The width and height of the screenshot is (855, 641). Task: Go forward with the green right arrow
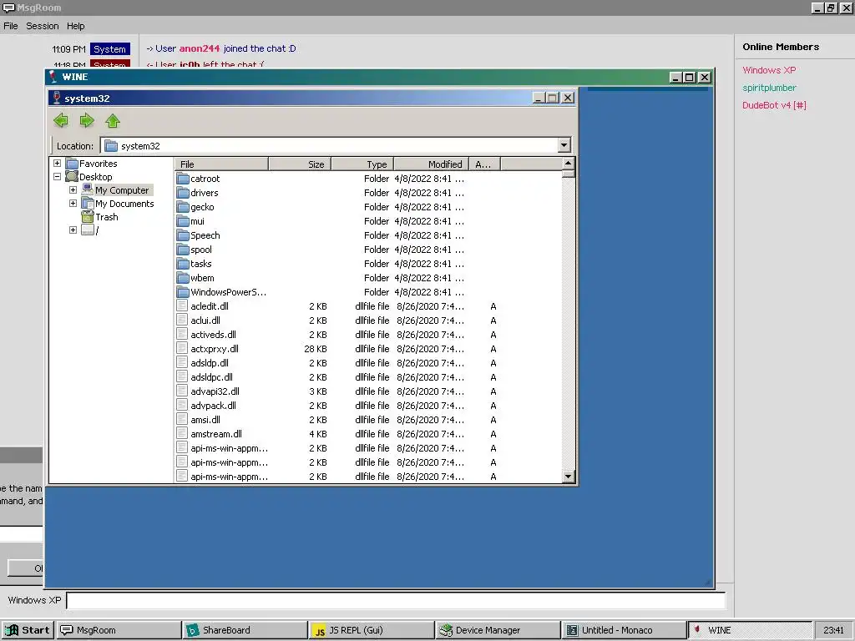(87, 120)
